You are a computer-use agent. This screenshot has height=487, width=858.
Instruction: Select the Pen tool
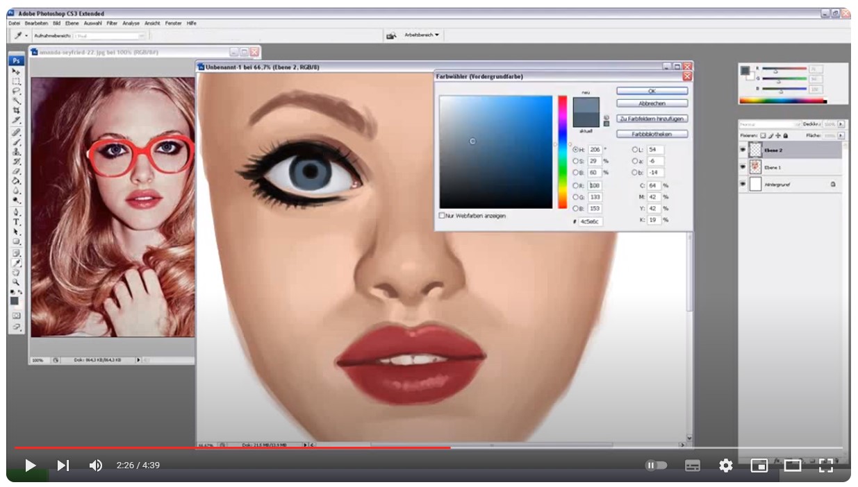[x=16, y=212]
